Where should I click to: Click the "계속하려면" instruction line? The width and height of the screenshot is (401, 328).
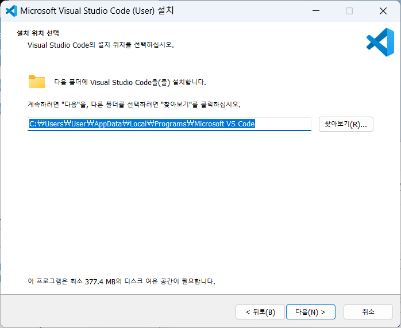pos(134,105)
